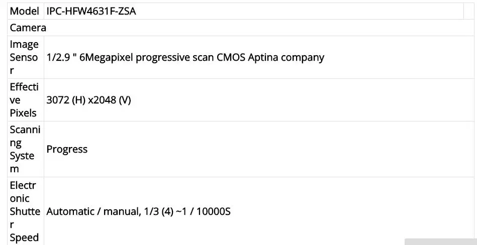Image resolution: width=477 pixels, height=245 pixels.
Task: Click the Camera section heading row
Action: [242, 28]
